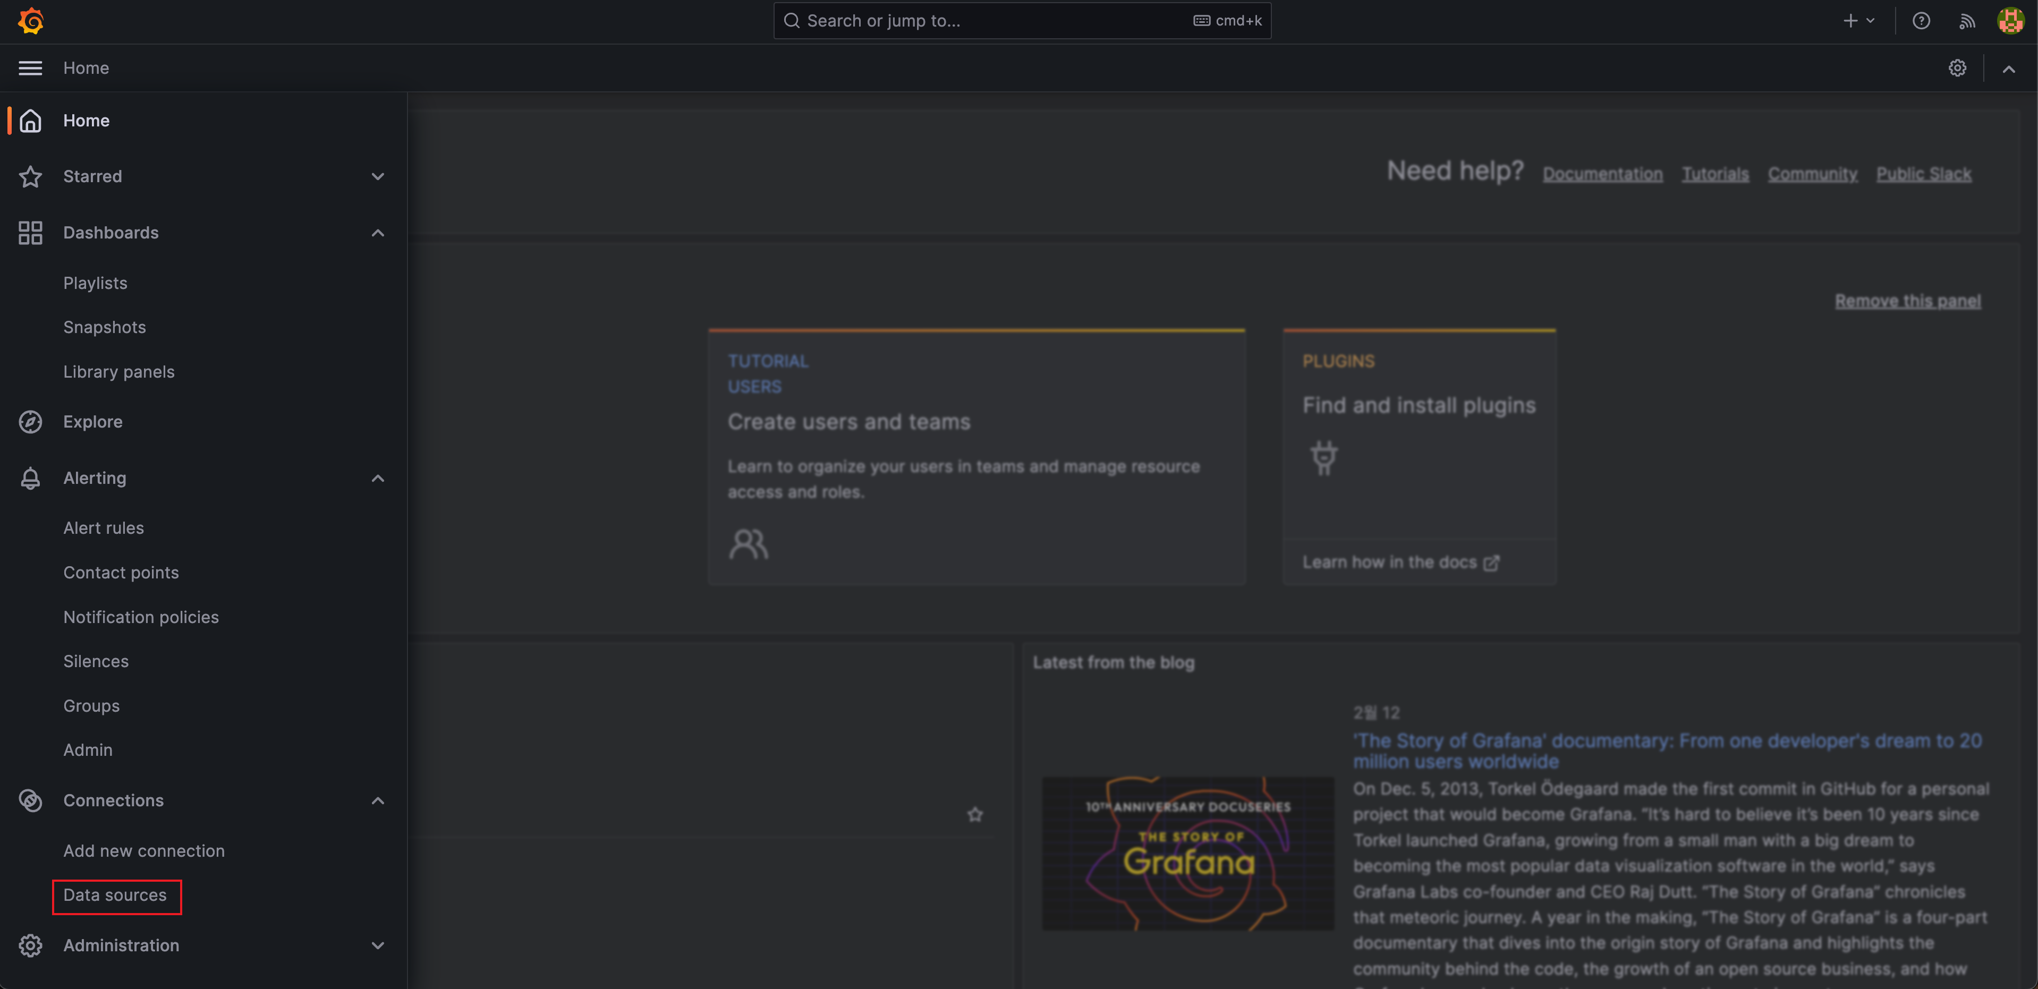Collapse the Alerting section chevron
This screenshot has width=2038, height=989.
coord(378,478)
